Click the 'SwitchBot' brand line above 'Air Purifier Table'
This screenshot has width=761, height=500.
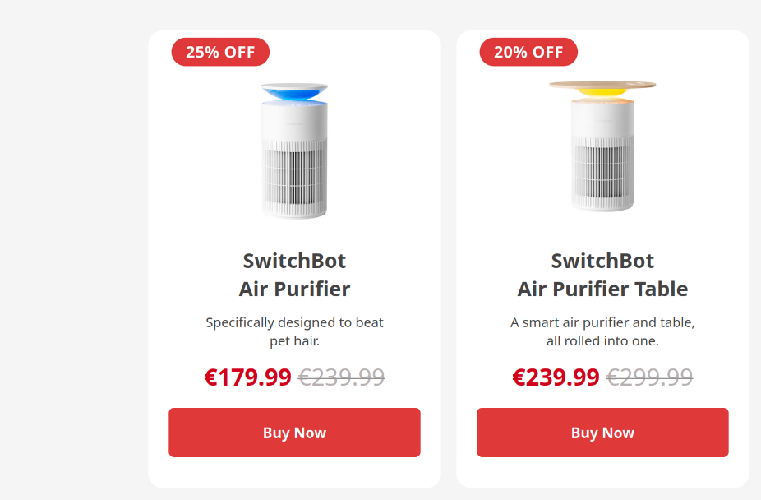pyautogui.click(x=602, y=261)
